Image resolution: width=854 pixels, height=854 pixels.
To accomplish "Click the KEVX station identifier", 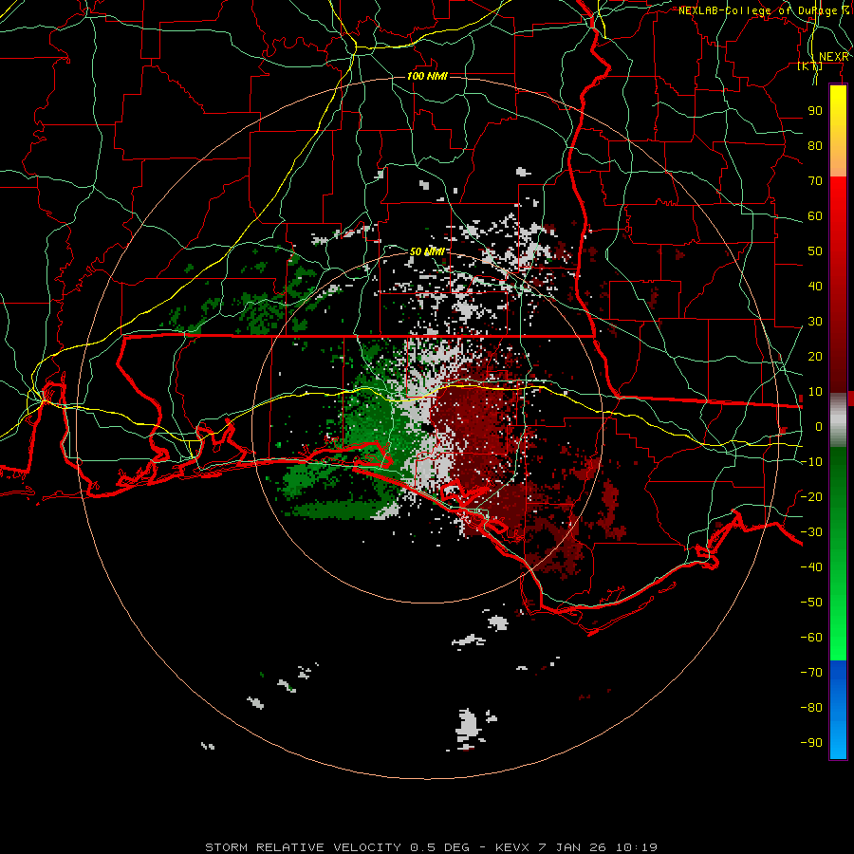I will coord(513,847).
